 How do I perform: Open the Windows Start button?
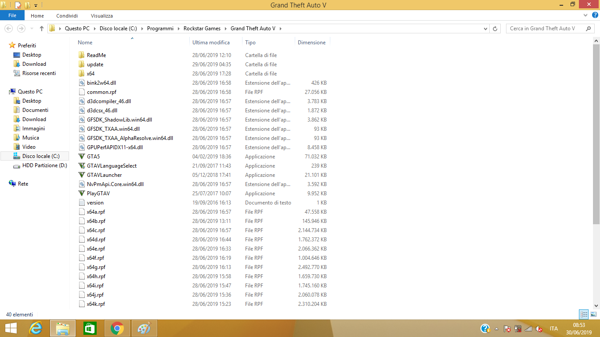(x=11, y=328)
